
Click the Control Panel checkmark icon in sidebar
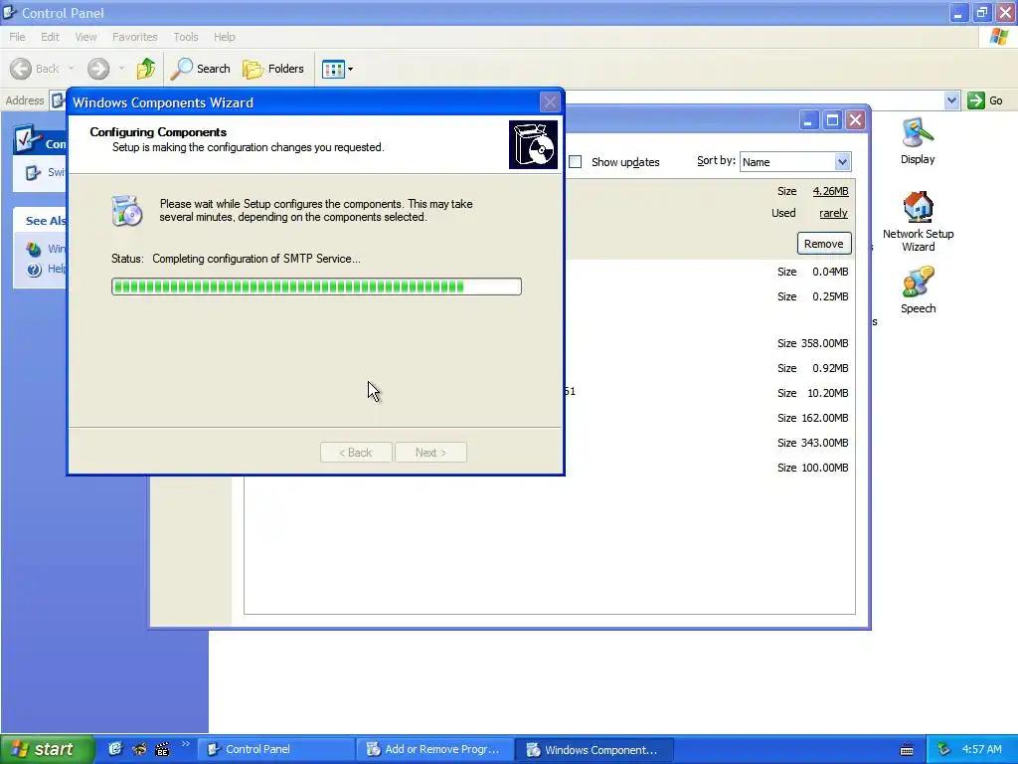[x=27, y=139]
